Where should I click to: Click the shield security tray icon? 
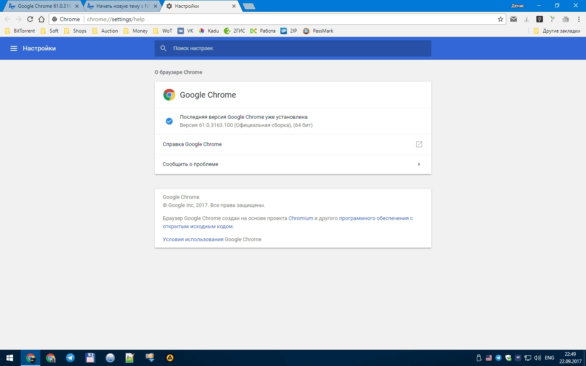pyautogui.click(x=508, y=358)
